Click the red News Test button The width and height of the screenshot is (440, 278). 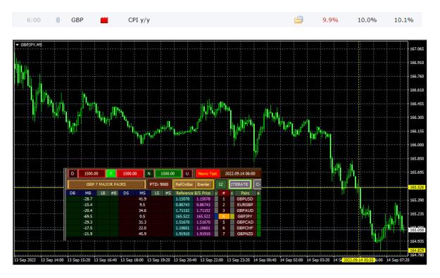point(208,174)
